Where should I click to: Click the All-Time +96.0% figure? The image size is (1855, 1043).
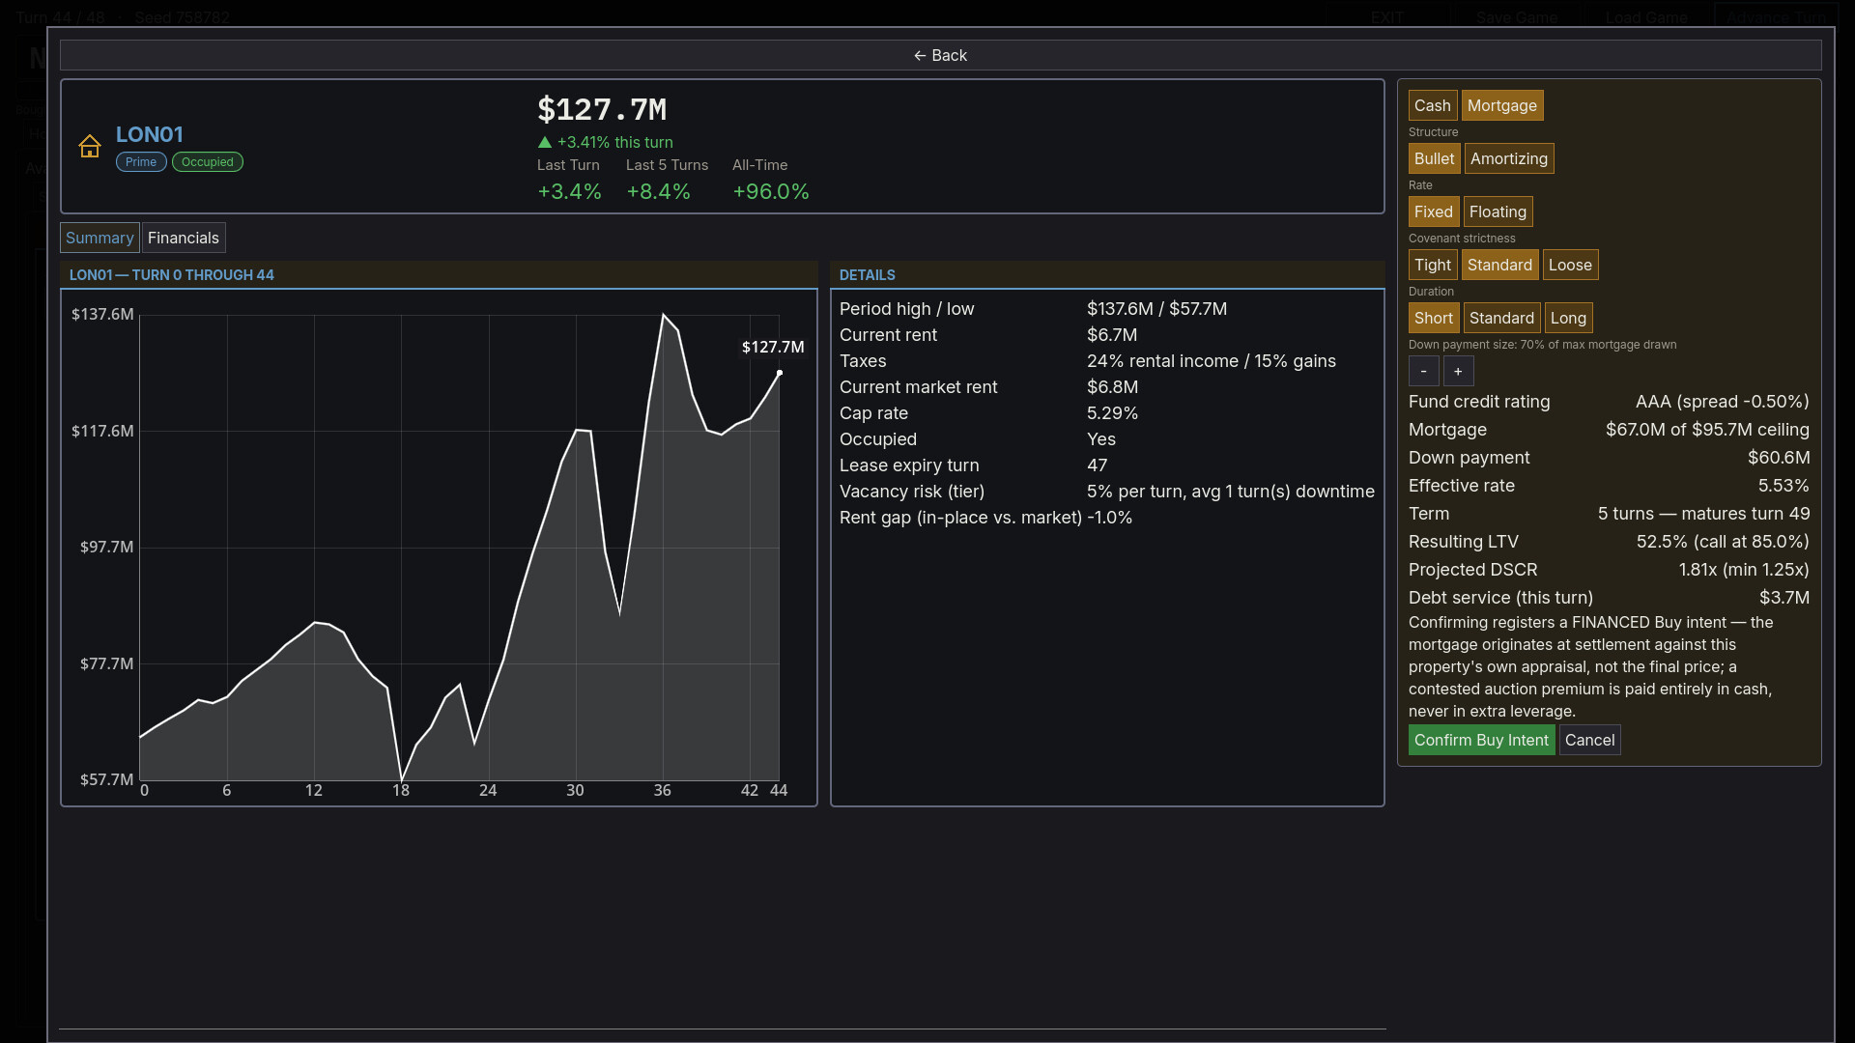[771, 191]
